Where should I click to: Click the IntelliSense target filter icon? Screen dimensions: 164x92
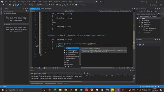click(66, 67)
